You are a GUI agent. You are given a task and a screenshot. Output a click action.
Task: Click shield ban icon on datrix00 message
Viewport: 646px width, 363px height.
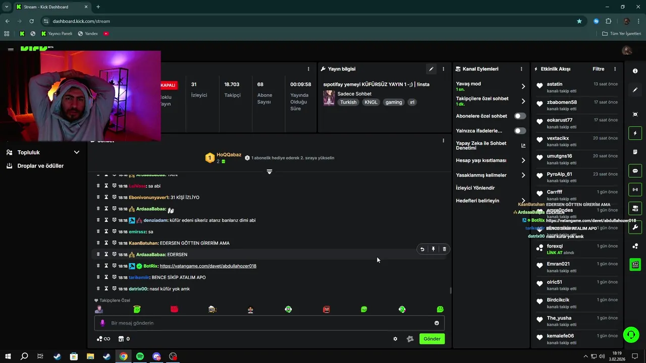(x=114, y=288)
